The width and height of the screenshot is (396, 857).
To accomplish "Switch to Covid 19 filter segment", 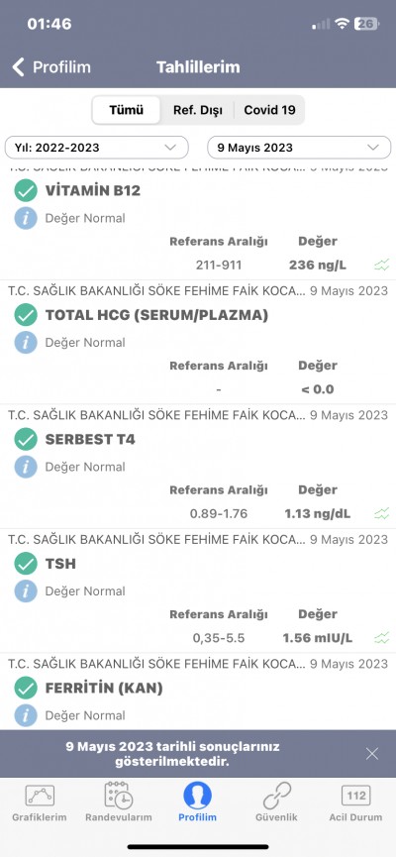I will [269, 110].
